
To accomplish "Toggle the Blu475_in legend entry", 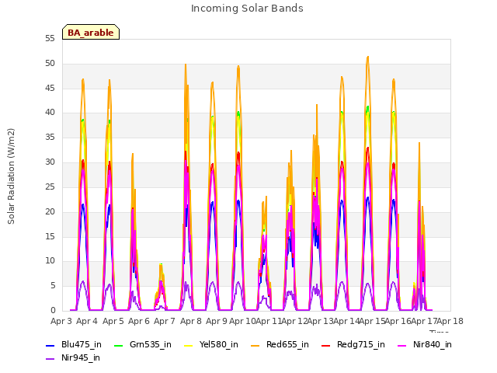I will [74, 344].
